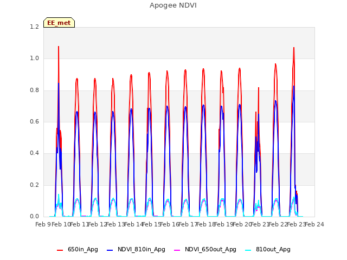Click the 0.2 y-axis label
Screen dimensions: 347x260
(x=34, y=185)
